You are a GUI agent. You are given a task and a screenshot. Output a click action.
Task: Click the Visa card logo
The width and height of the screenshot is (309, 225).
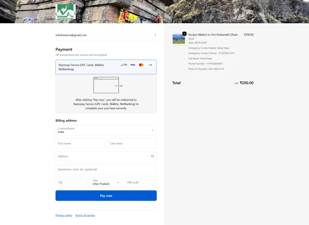pos(132,65)
